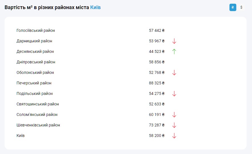Switch currency to dollar ($)

pos(241,8)
